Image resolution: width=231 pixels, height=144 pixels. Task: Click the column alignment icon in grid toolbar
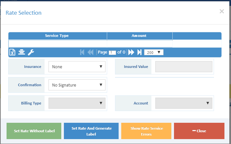(22, 52)
